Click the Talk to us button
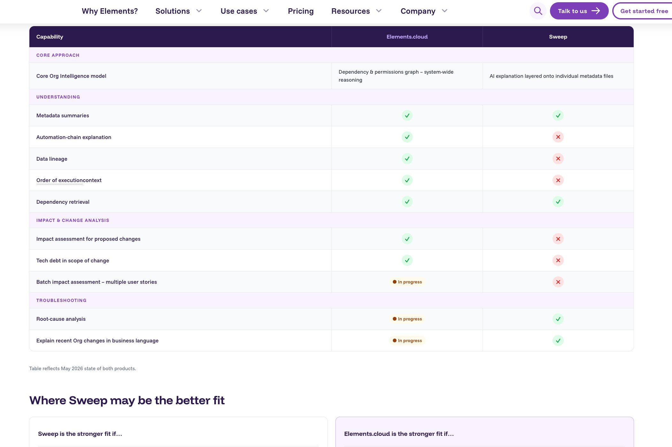672x447 pixels. pos(579,11)
